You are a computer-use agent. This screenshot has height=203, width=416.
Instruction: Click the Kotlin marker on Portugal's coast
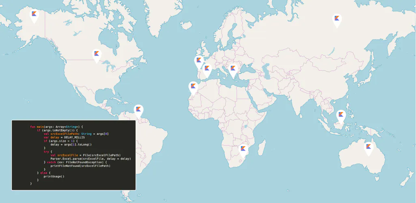coord(199,63)
